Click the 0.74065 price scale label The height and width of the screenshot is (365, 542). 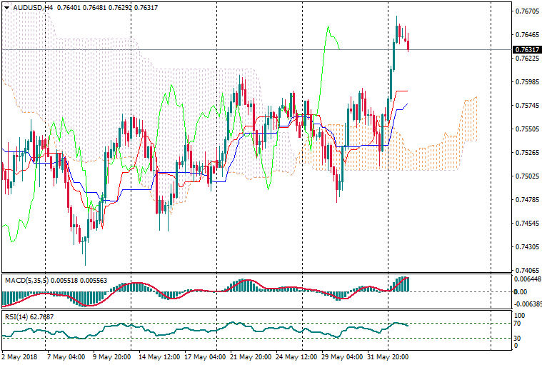[x=526, y=271]
